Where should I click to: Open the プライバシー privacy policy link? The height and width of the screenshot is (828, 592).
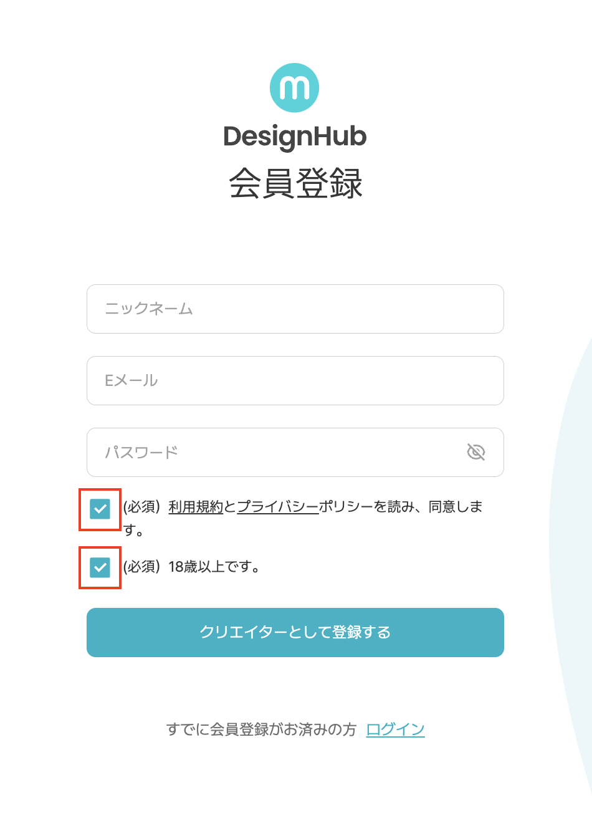(278, 507)
